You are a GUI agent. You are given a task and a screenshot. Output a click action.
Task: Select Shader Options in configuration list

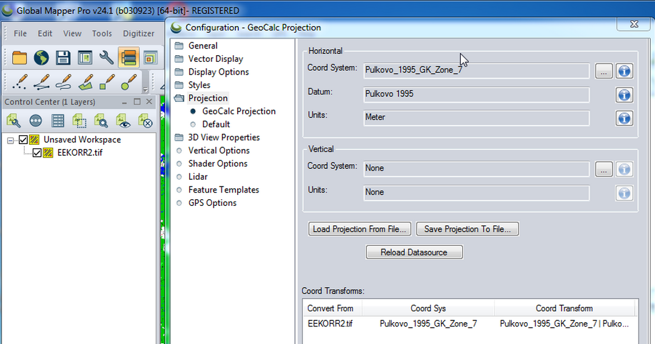point(218,164)
